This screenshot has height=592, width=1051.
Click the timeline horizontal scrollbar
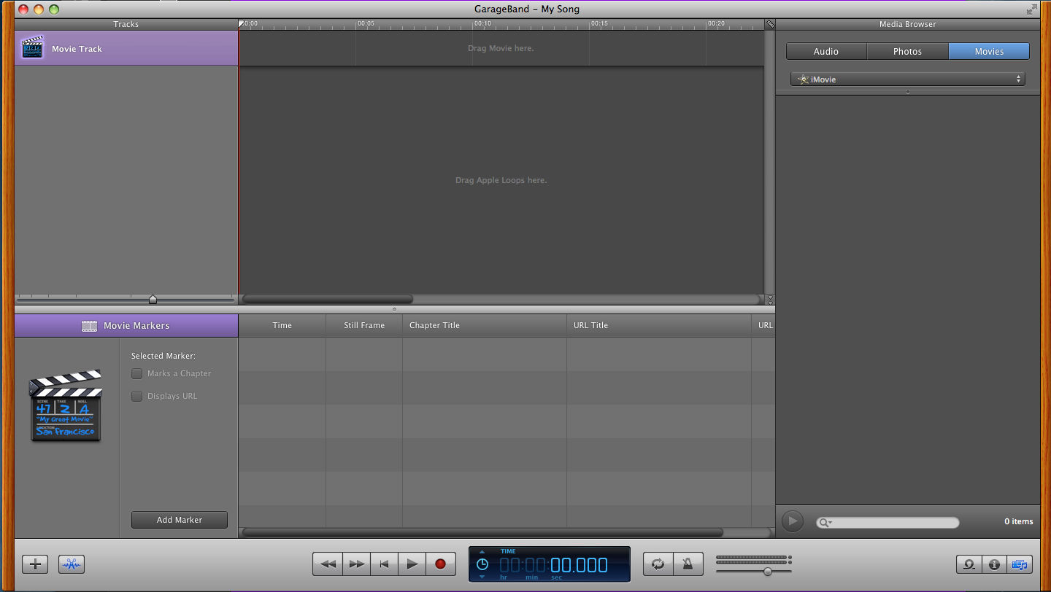click(x=328, y=299)
